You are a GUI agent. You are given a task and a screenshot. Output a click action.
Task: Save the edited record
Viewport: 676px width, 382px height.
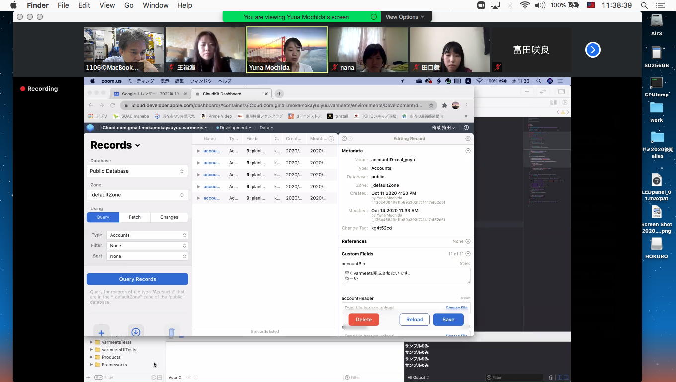448,320
